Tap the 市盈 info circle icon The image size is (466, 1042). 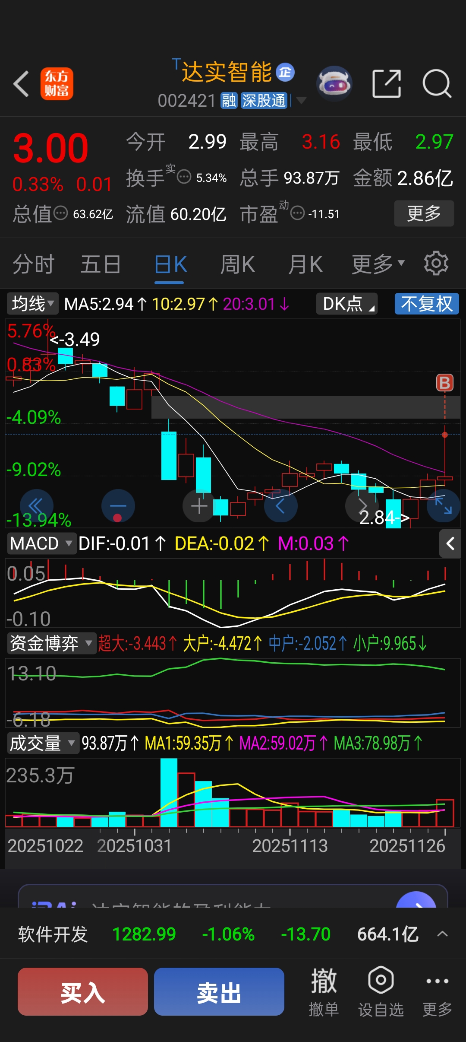(298, 213)
